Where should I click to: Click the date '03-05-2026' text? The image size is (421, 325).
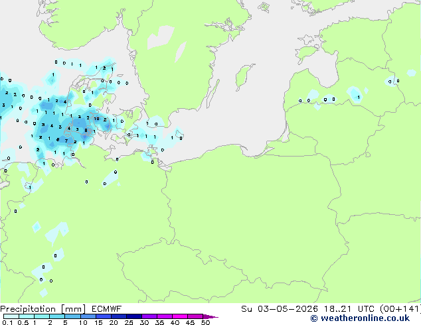tap(288, 309)
